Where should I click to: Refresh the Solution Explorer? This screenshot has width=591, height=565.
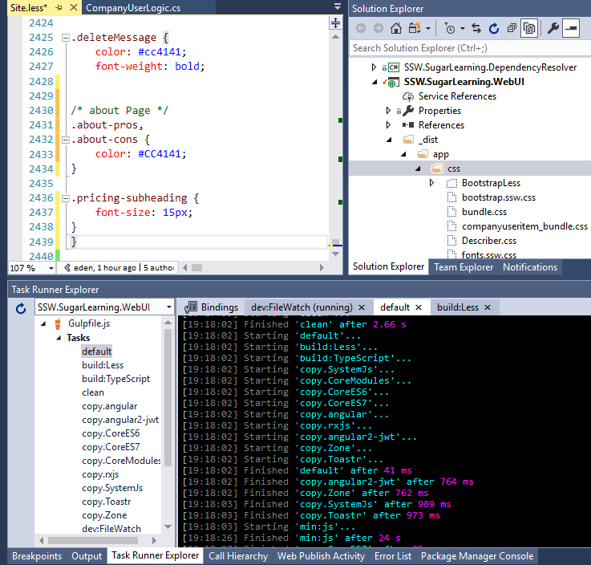click(x=494, y=28)
